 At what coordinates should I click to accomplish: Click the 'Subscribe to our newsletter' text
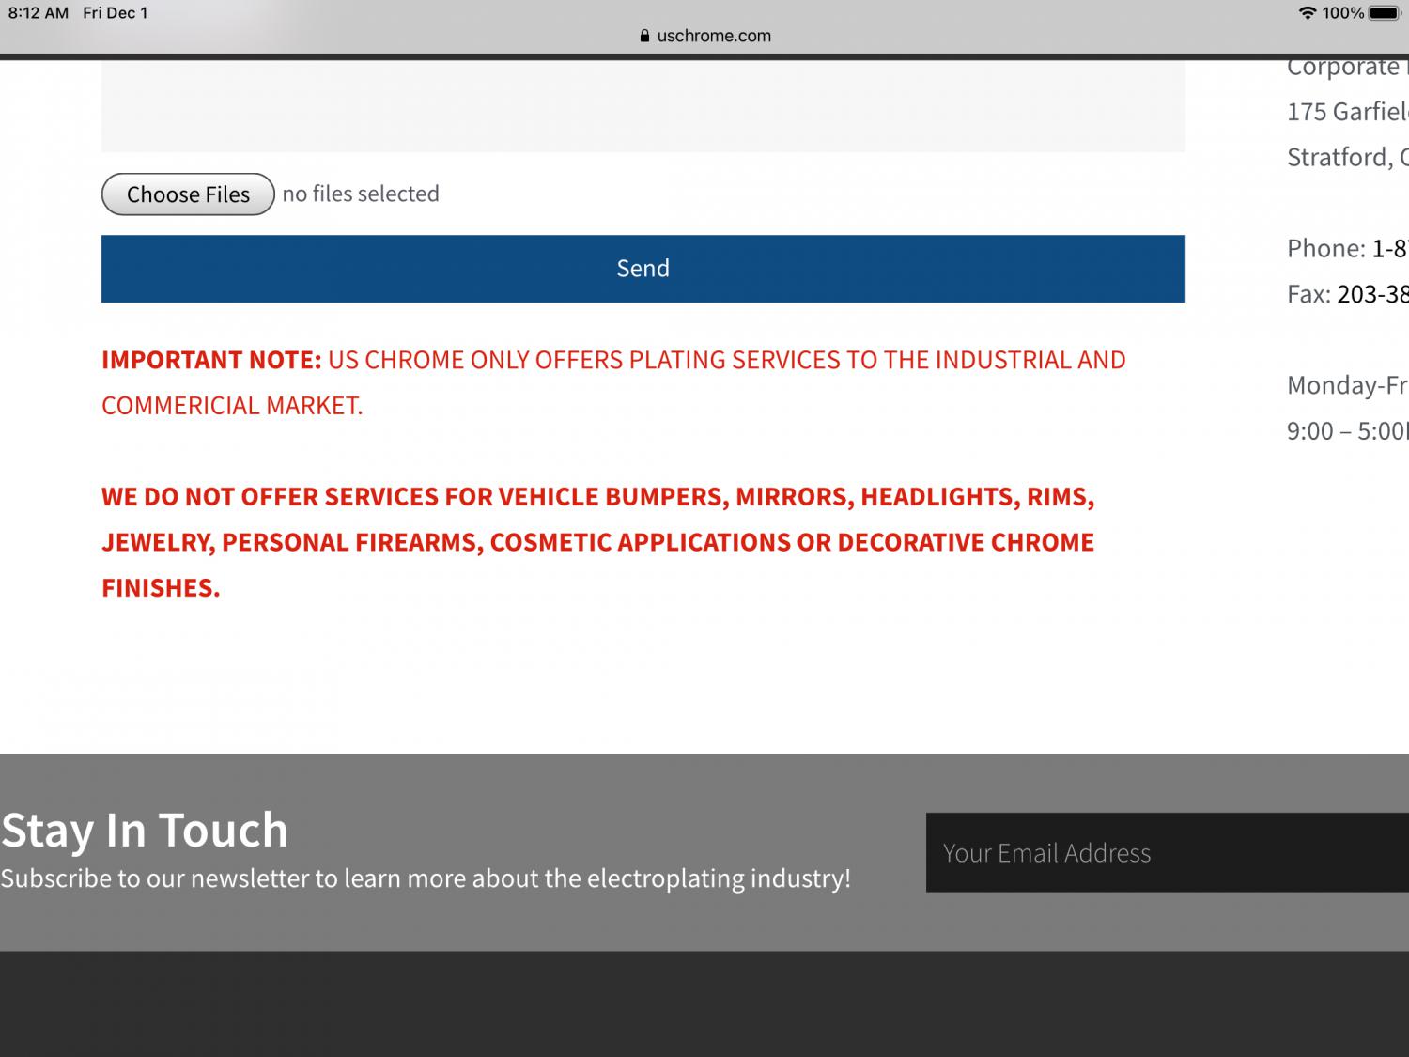tap(426, 878)
